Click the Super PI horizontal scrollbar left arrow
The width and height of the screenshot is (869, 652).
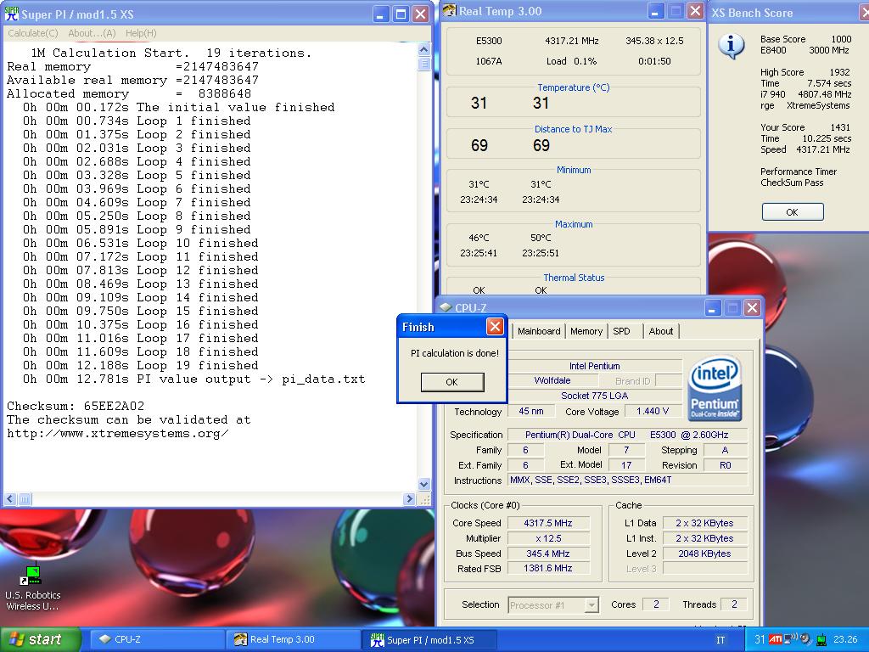[x=10, y=499]
